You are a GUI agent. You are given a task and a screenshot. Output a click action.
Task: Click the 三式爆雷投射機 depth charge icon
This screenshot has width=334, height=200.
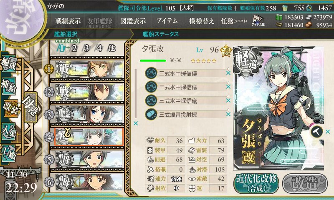[151, 114]
